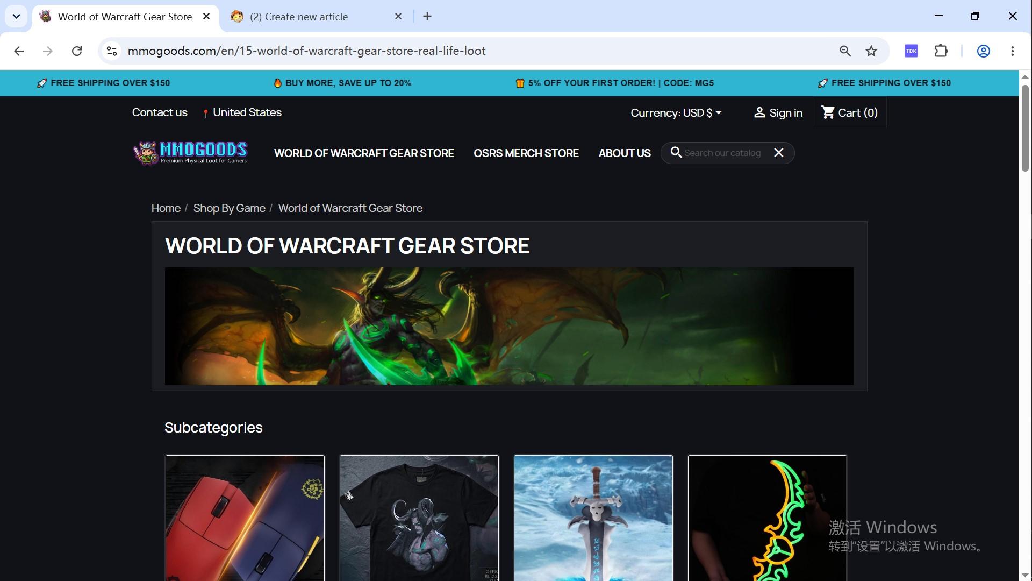This screenshot has height=581, width=1032.
Task: Open the About Us menu item
Action: coord(625,153)
